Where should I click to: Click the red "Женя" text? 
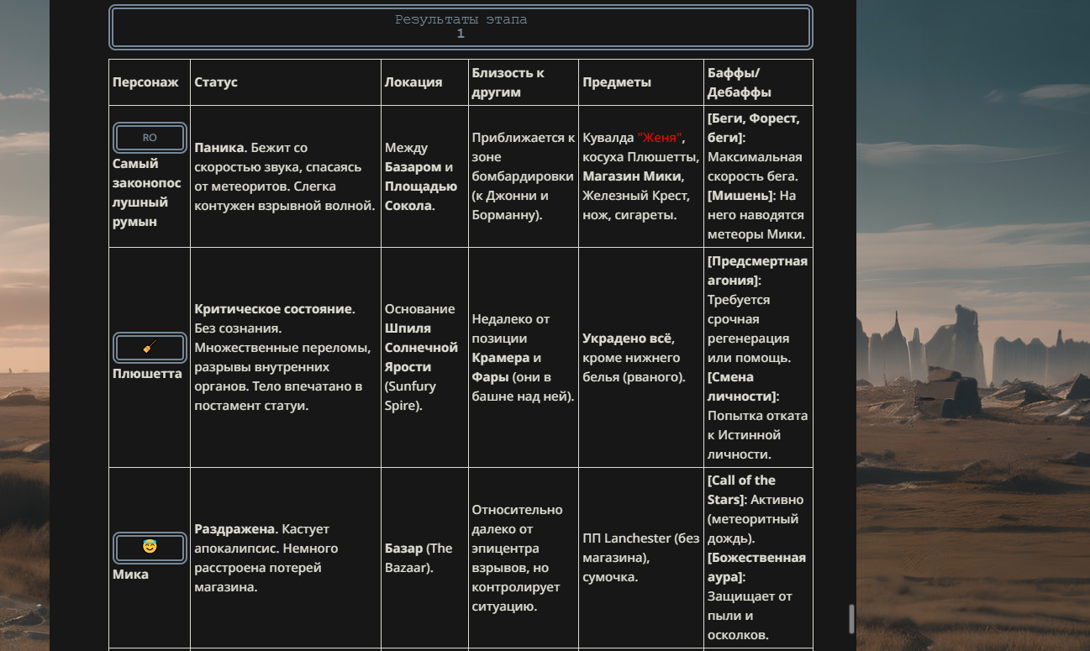661,138
